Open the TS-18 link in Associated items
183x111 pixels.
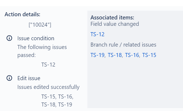point(115,55)
